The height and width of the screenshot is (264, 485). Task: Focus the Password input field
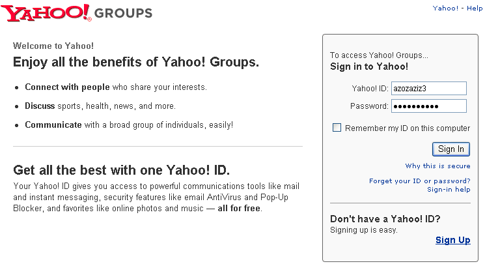(429, 106)
